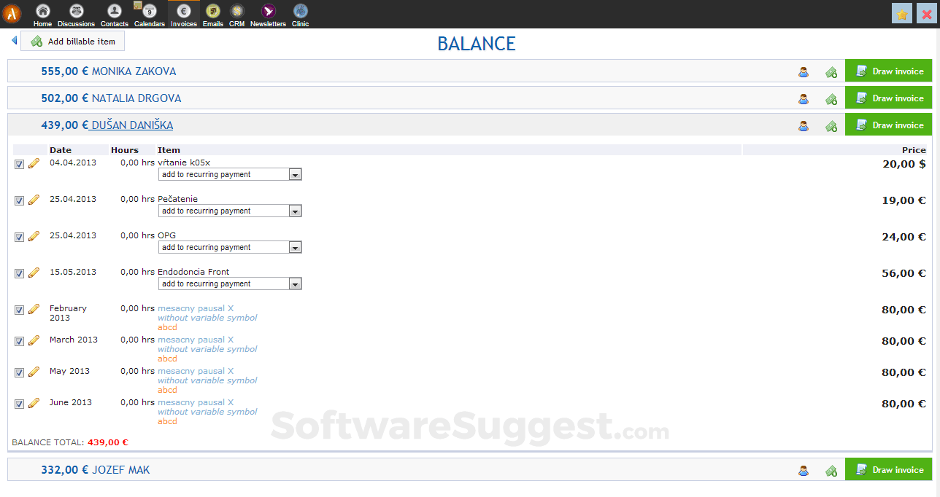Edit the Endodoncia Front item pencil icon
940x497 pixels.
[x=34, y=273]
